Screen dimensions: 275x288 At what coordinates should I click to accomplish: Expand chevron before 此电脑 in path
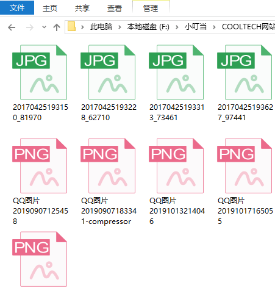click(x=82, y=27)
